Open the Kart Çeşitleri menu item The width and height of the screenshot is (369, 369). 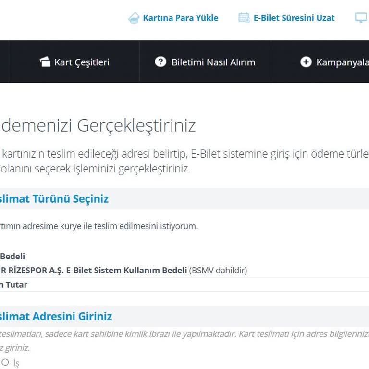(x=82, y=62)
